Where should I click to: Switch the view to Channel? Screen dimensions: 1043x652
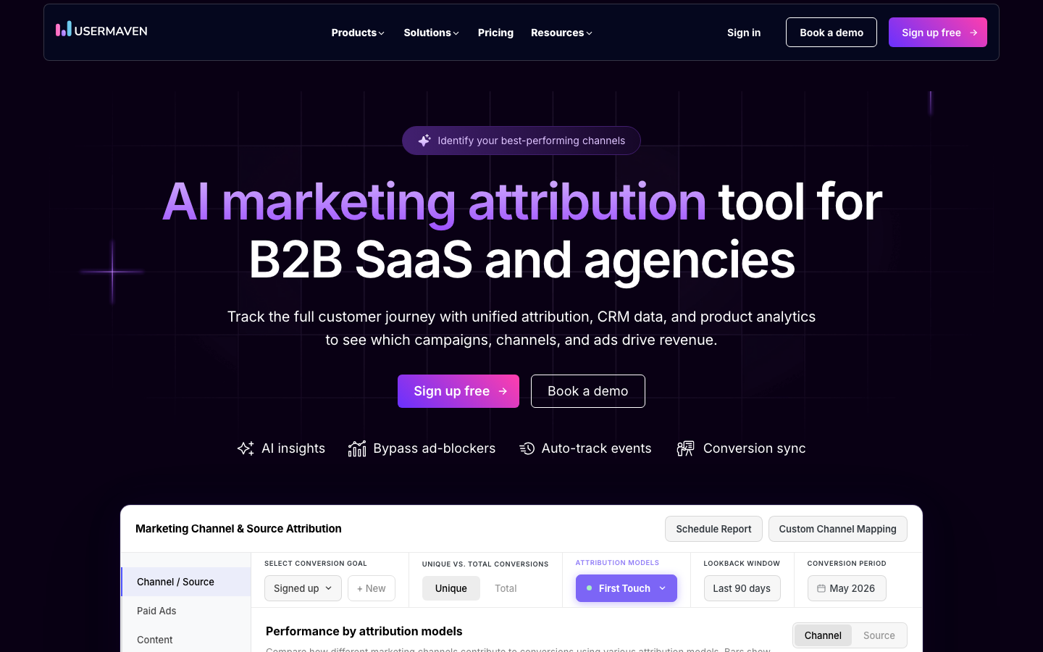tap(823, 635)
